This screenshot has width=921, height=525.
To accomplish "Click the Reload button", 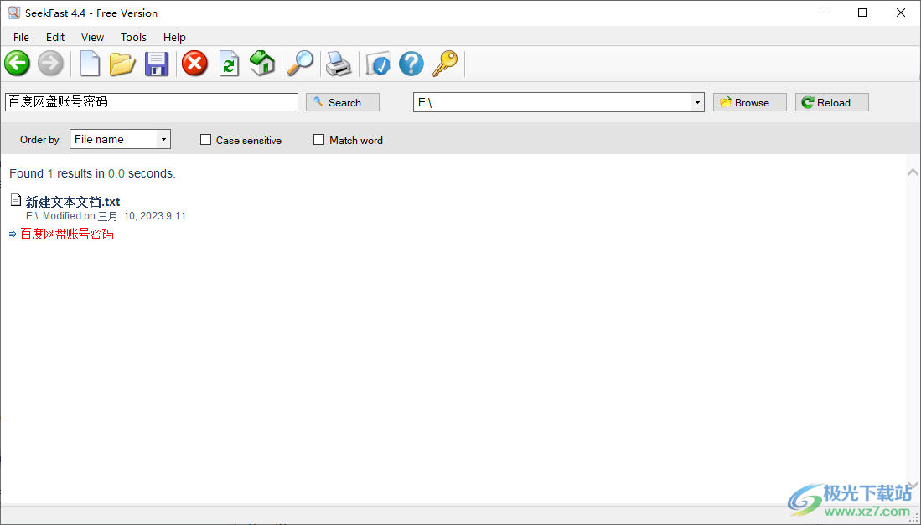I will (x=831, y=102).
